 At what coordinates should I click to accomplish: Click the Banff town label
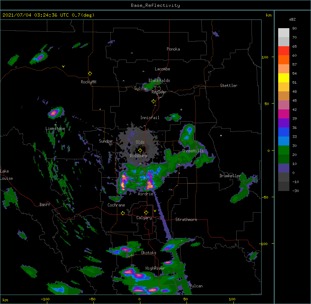pyautogui.click(x=45, y=205)
